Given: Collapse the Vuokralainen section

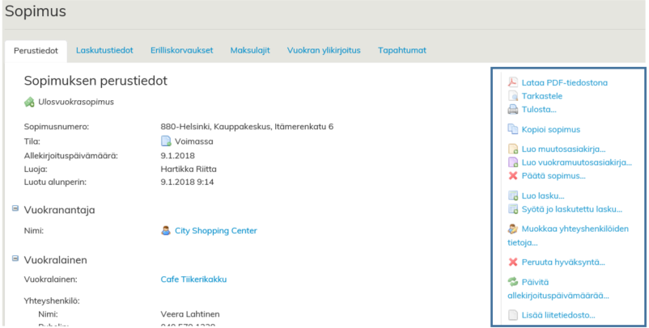Looking at the screenshot, I should click(x=15, y=259).
